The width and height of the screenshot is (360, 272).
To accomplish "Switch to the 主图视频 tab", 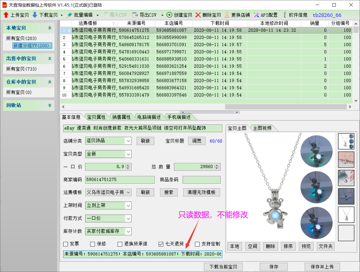I will tap(262, 128).
